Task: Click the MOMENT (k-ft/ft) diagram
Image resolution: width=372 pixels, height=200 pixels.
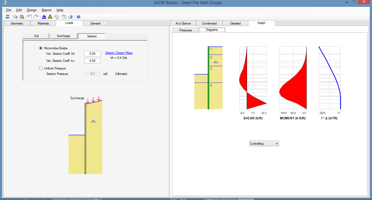Action: [x=293, y=78]
